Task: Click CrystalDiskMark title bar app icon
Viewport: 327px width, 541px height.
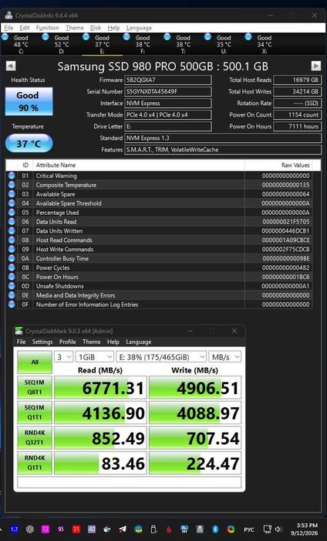Action: 19,331
